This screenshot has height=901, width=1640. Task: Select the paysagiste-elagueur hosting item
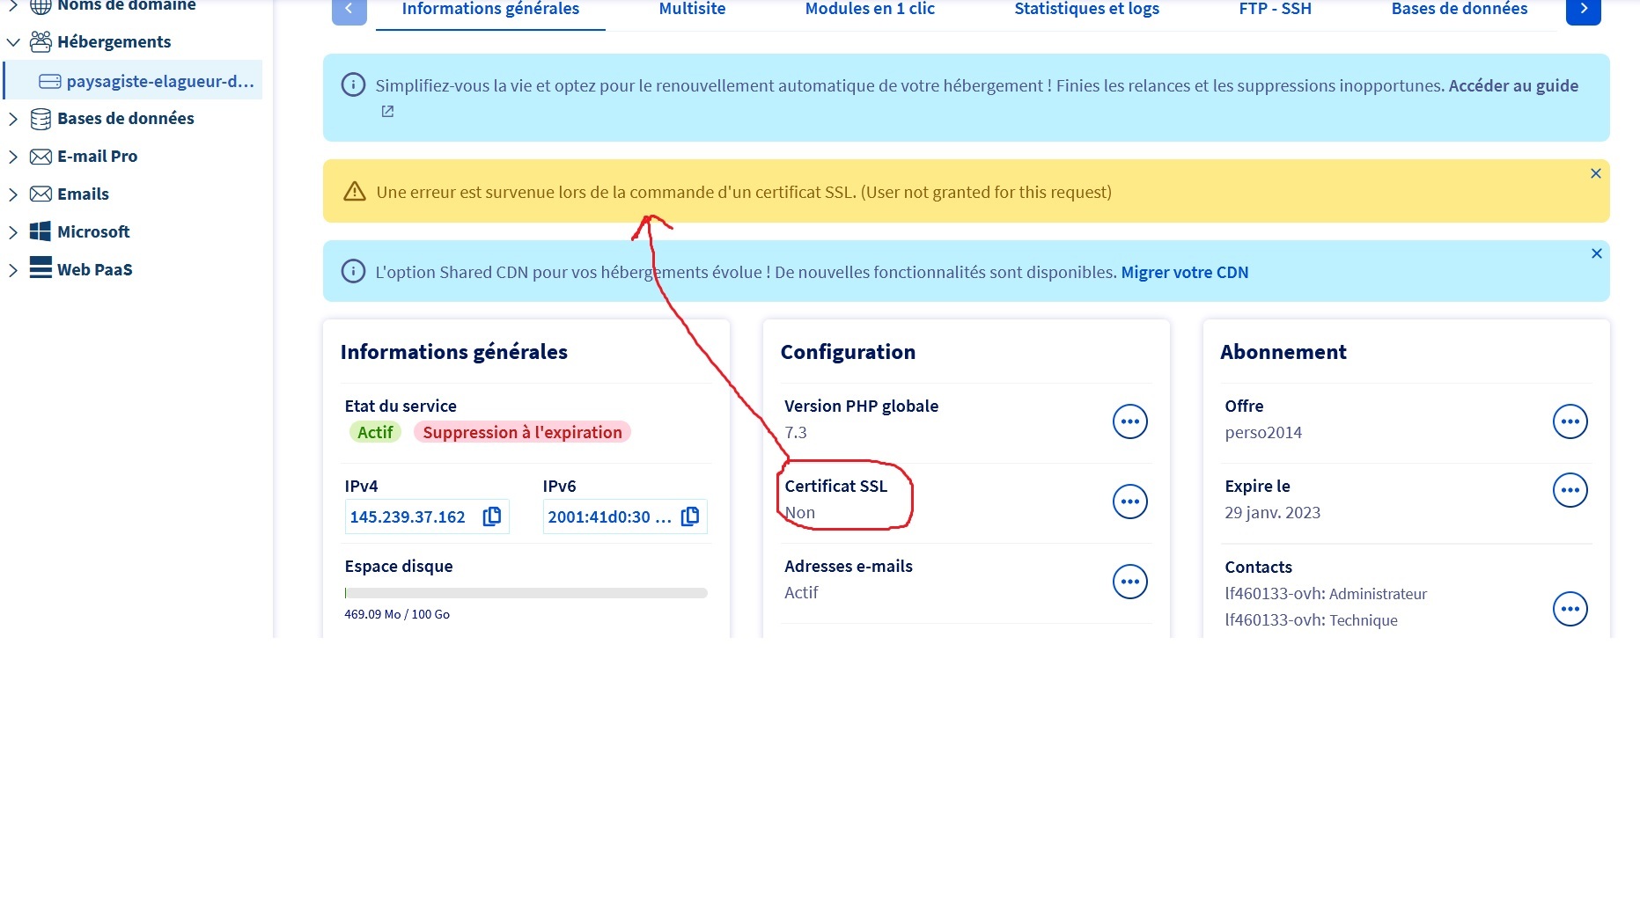click(159, 81)
